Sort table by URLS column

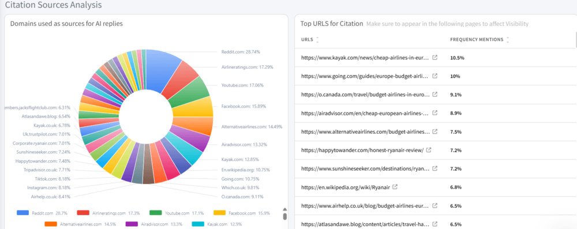coord(317,39)
